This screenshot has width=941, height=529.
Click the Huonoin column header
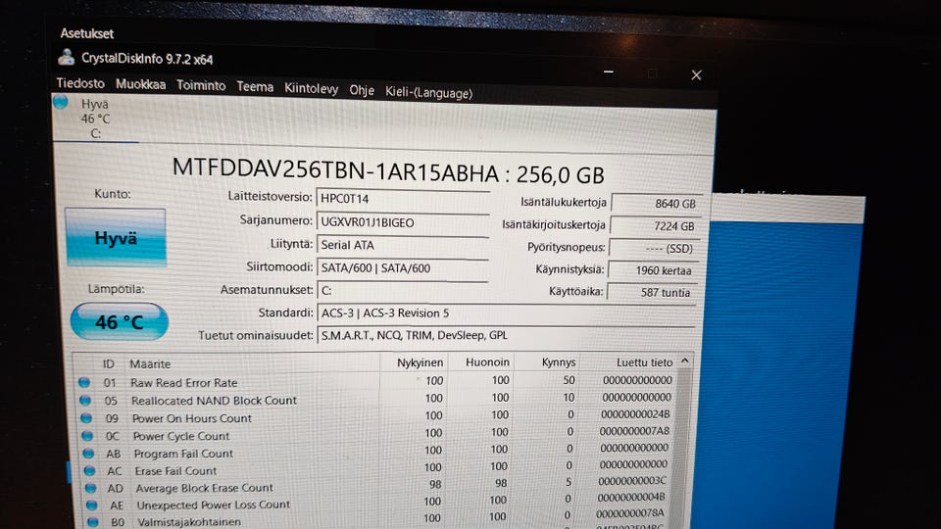tap(487, 362)
